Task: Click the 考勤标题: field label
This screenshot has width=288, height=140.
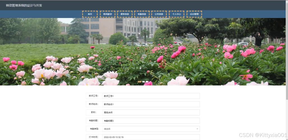Action: [94, 121]
